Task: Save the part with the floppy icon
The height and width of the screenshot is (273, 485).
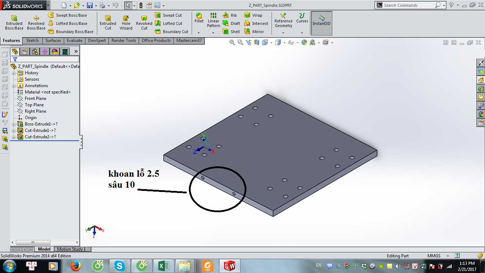Action: (89, 5)
